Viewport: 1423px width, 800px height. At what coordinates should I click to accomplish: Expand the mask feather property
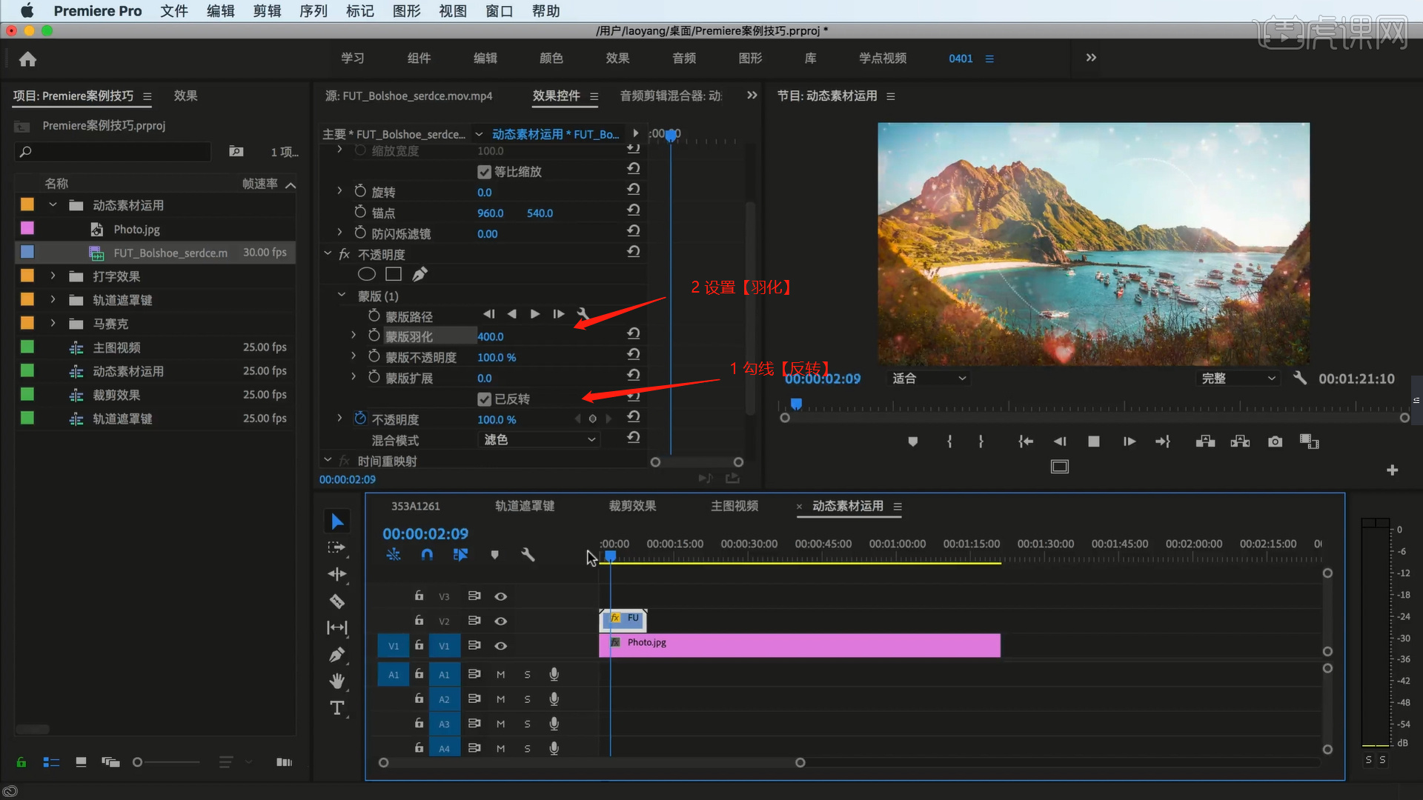pyautogui.click(x=354, y=336)
